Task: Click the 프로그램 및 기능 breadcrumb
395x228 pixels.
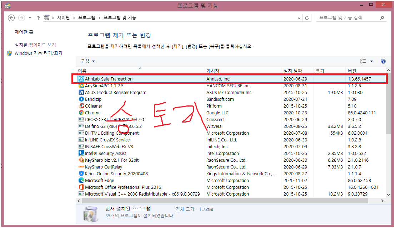Action: click(x=120, y=17)
